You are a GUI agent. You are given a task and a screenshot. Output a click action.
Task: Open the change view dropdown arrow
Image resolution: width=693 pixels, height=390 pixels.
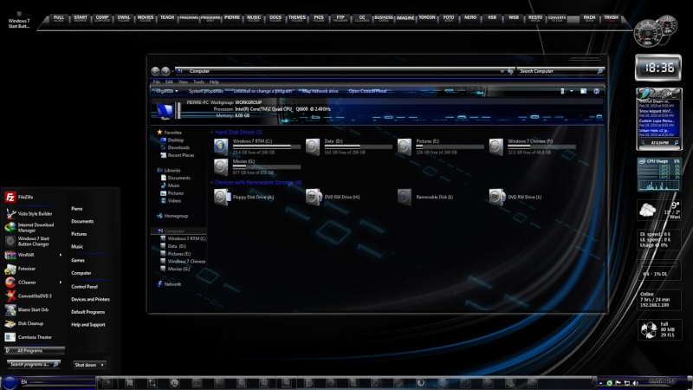coord(571,91)
